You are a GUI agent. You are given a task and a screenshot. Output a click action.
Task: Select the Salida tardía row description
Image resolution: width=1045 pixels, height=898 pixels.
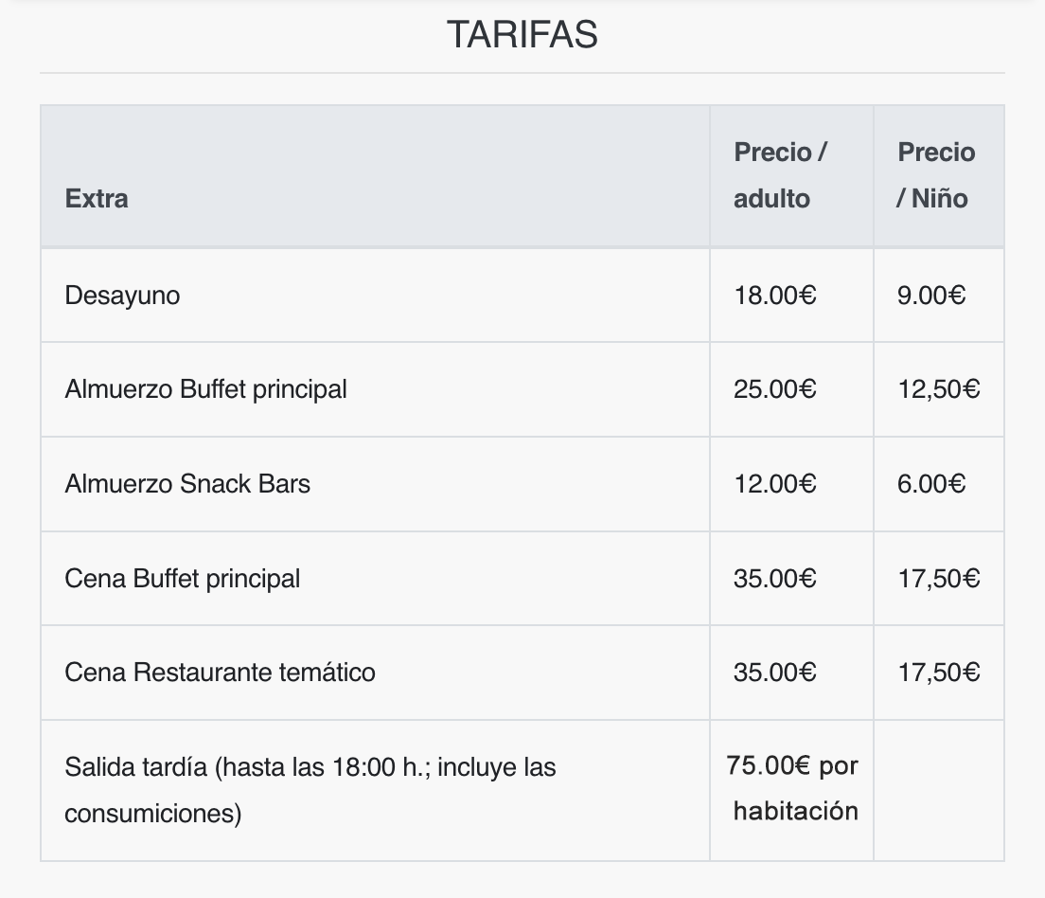click(310, 790)
